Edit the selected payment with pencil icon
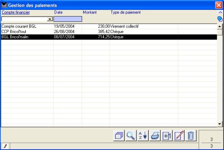The width and height of the screenshot is (224, 150). tap(179, 136)
